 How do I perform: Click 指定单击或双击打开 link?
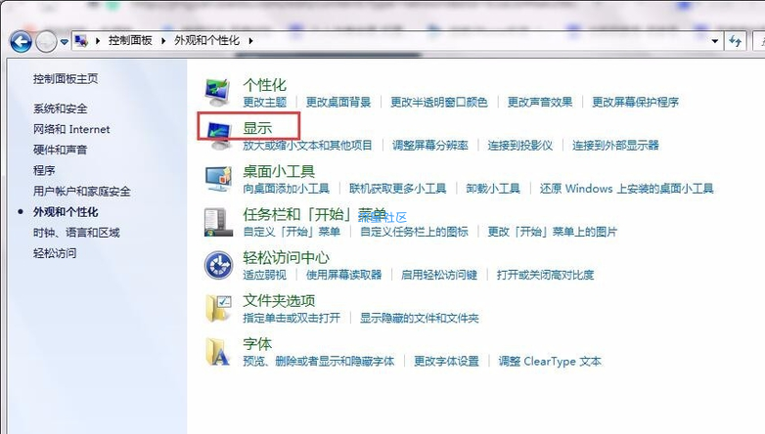[x=292, y=318]
